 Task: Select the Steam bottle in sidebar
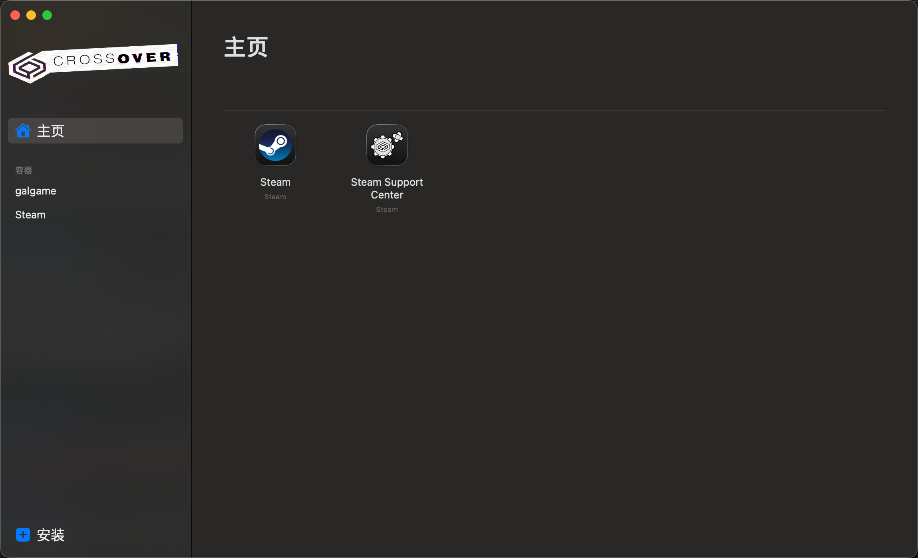(x=30, y=215)
